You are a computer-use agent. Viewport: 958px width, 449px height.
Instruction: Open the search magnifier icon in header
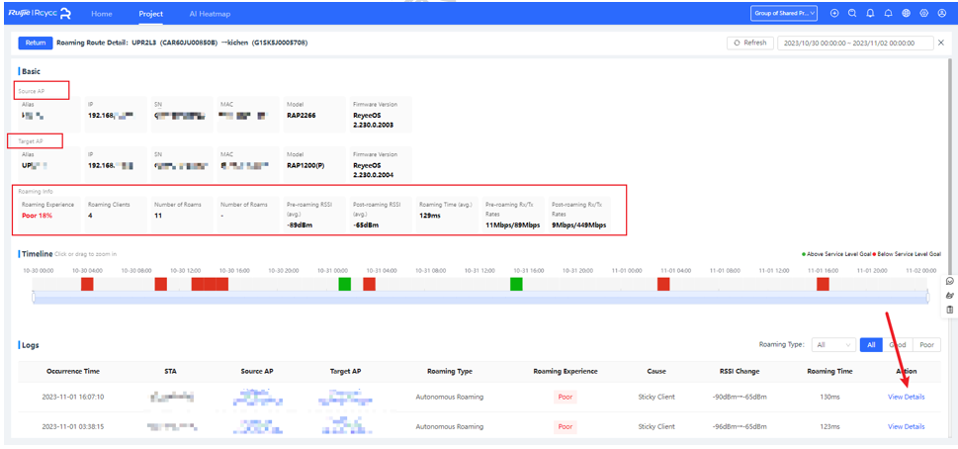[x=852, y=14]
